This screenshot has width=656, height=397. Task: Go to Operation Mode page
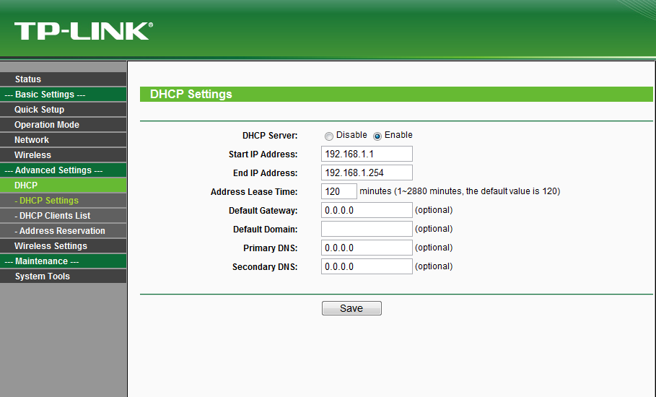point(64,125)
